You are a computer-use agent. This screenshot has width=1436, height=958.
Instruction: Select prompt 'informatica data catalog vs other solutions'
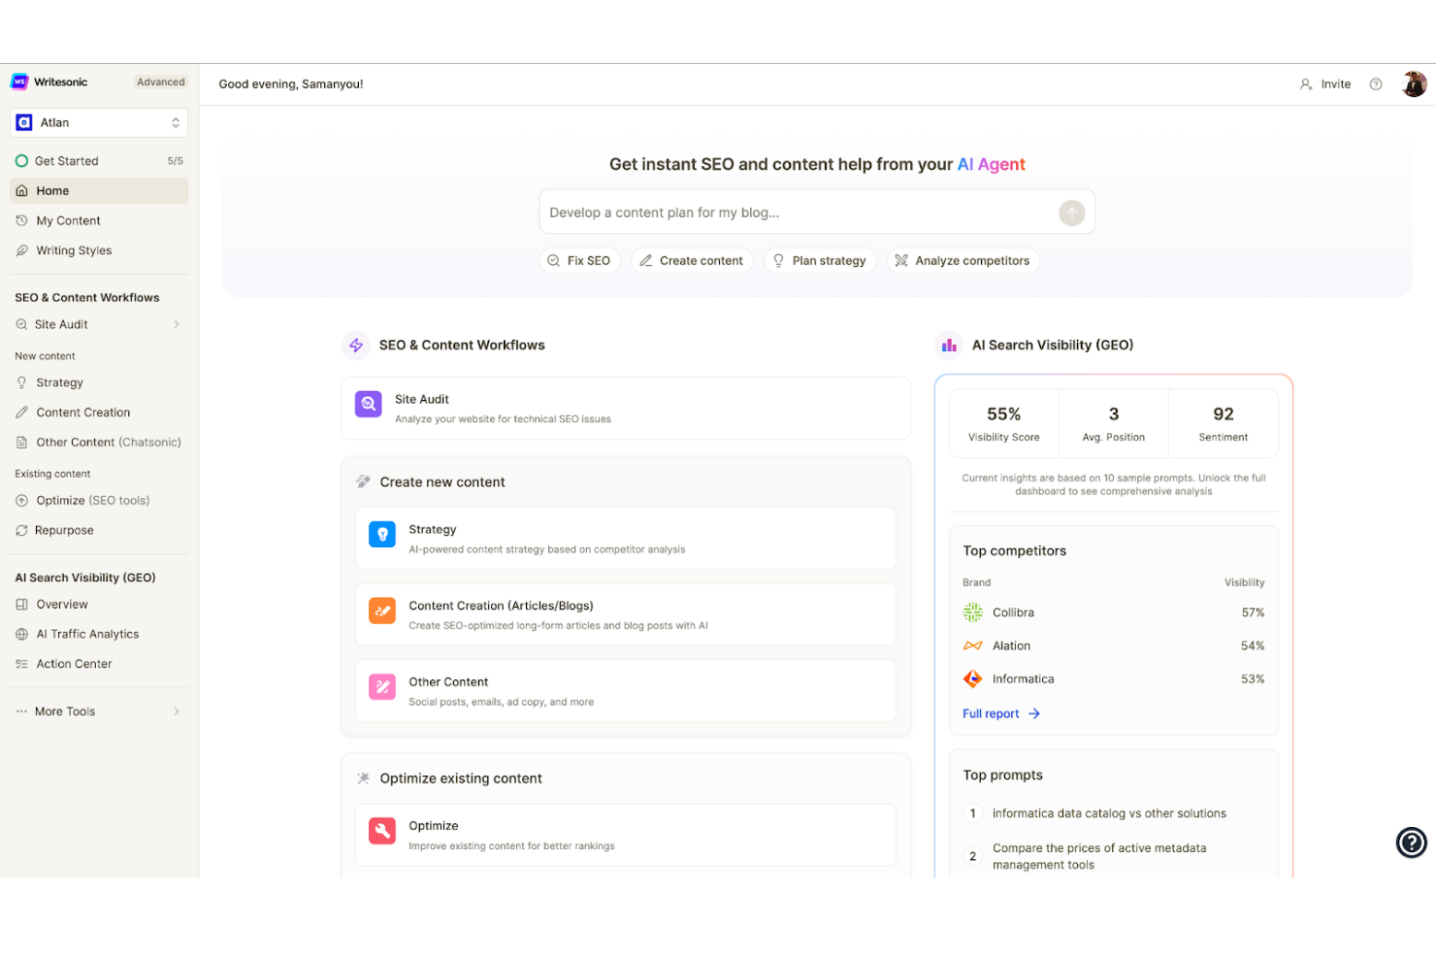tap(1109, 813)
